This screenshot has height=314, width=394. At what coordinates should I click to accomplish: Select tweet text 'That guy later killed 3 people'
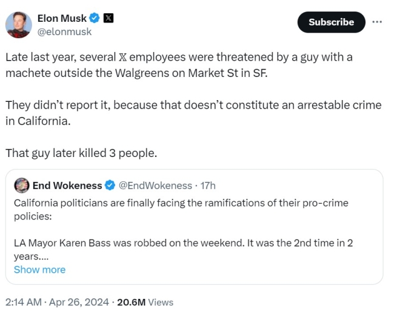(81, 153)
